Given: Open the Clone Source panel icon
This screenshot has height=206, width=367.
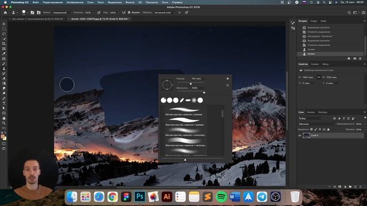Looking at the screenshot, I should 38,13.
